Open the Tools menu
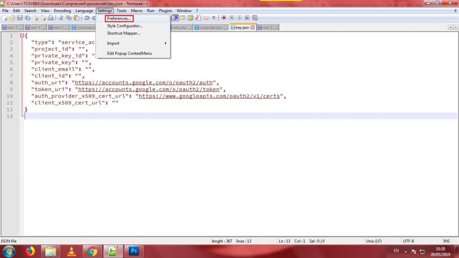This screenshot has height=258, width=459. (x=121, y=11)
